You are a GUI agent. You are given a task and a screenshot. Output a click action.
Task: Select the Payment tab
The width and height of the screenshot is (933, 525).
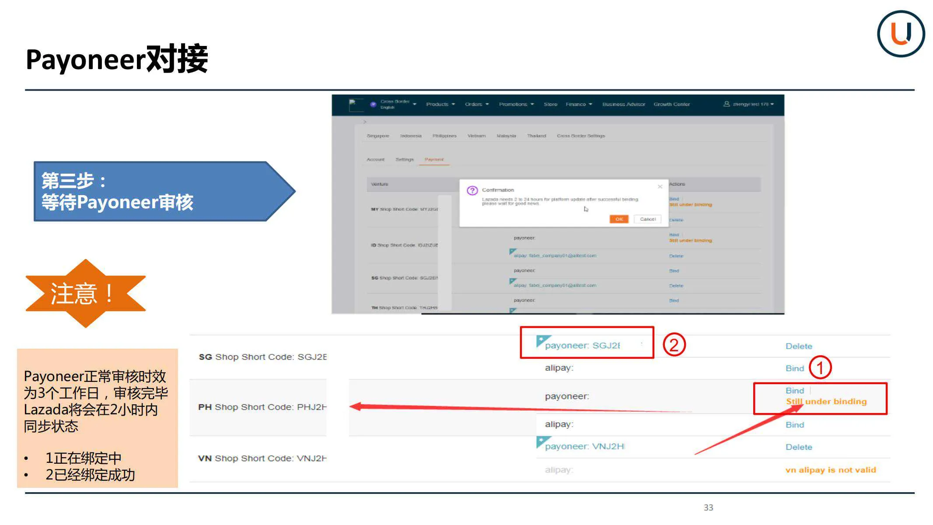[x=433, y=160]
